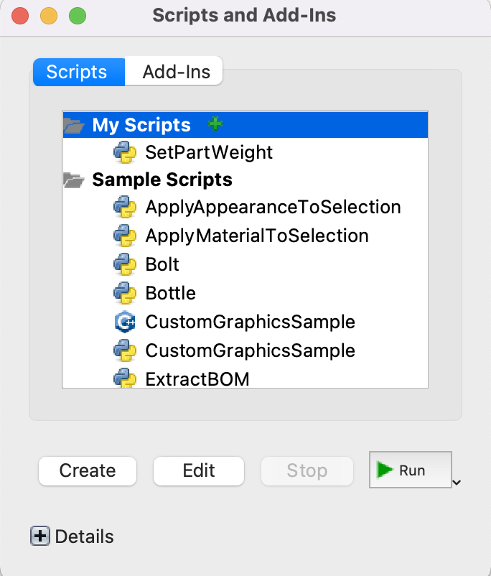Switch to the Add-Ins tab
This screenshot has height=576, width=491.
click(176, 72)
